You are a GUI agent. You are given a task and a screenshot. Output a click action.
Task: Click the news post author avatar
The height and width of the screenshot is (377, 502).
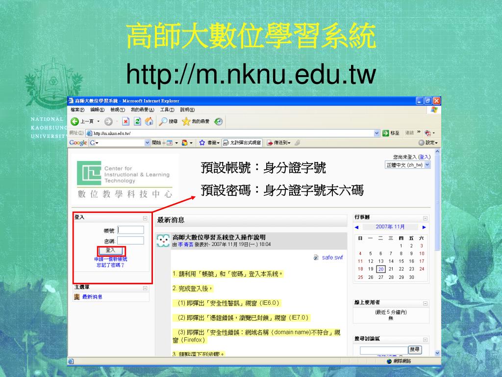[163, 241]
